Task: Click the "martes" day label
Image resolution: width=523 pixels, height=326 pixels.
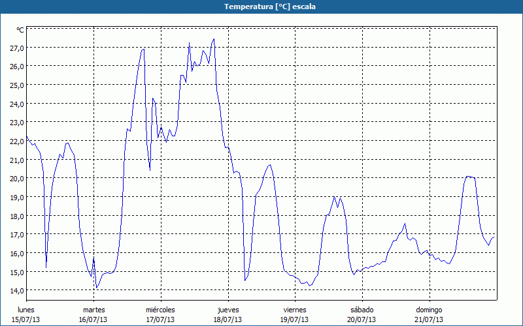Action: tap(93, 310)
